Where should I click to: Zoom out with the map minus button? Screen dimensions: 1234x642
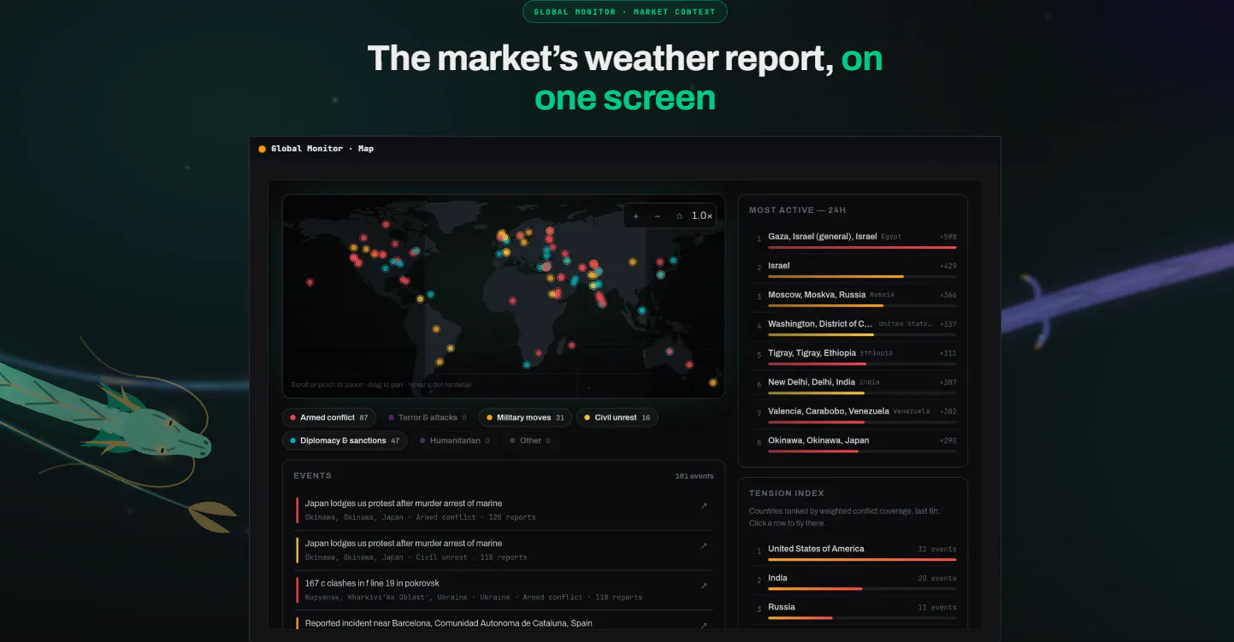pos(658,216)
